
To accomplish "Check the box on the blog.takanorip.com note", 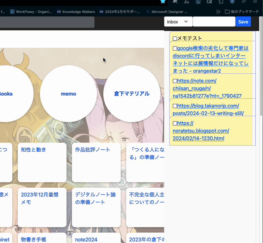I will tap(175, 106).
